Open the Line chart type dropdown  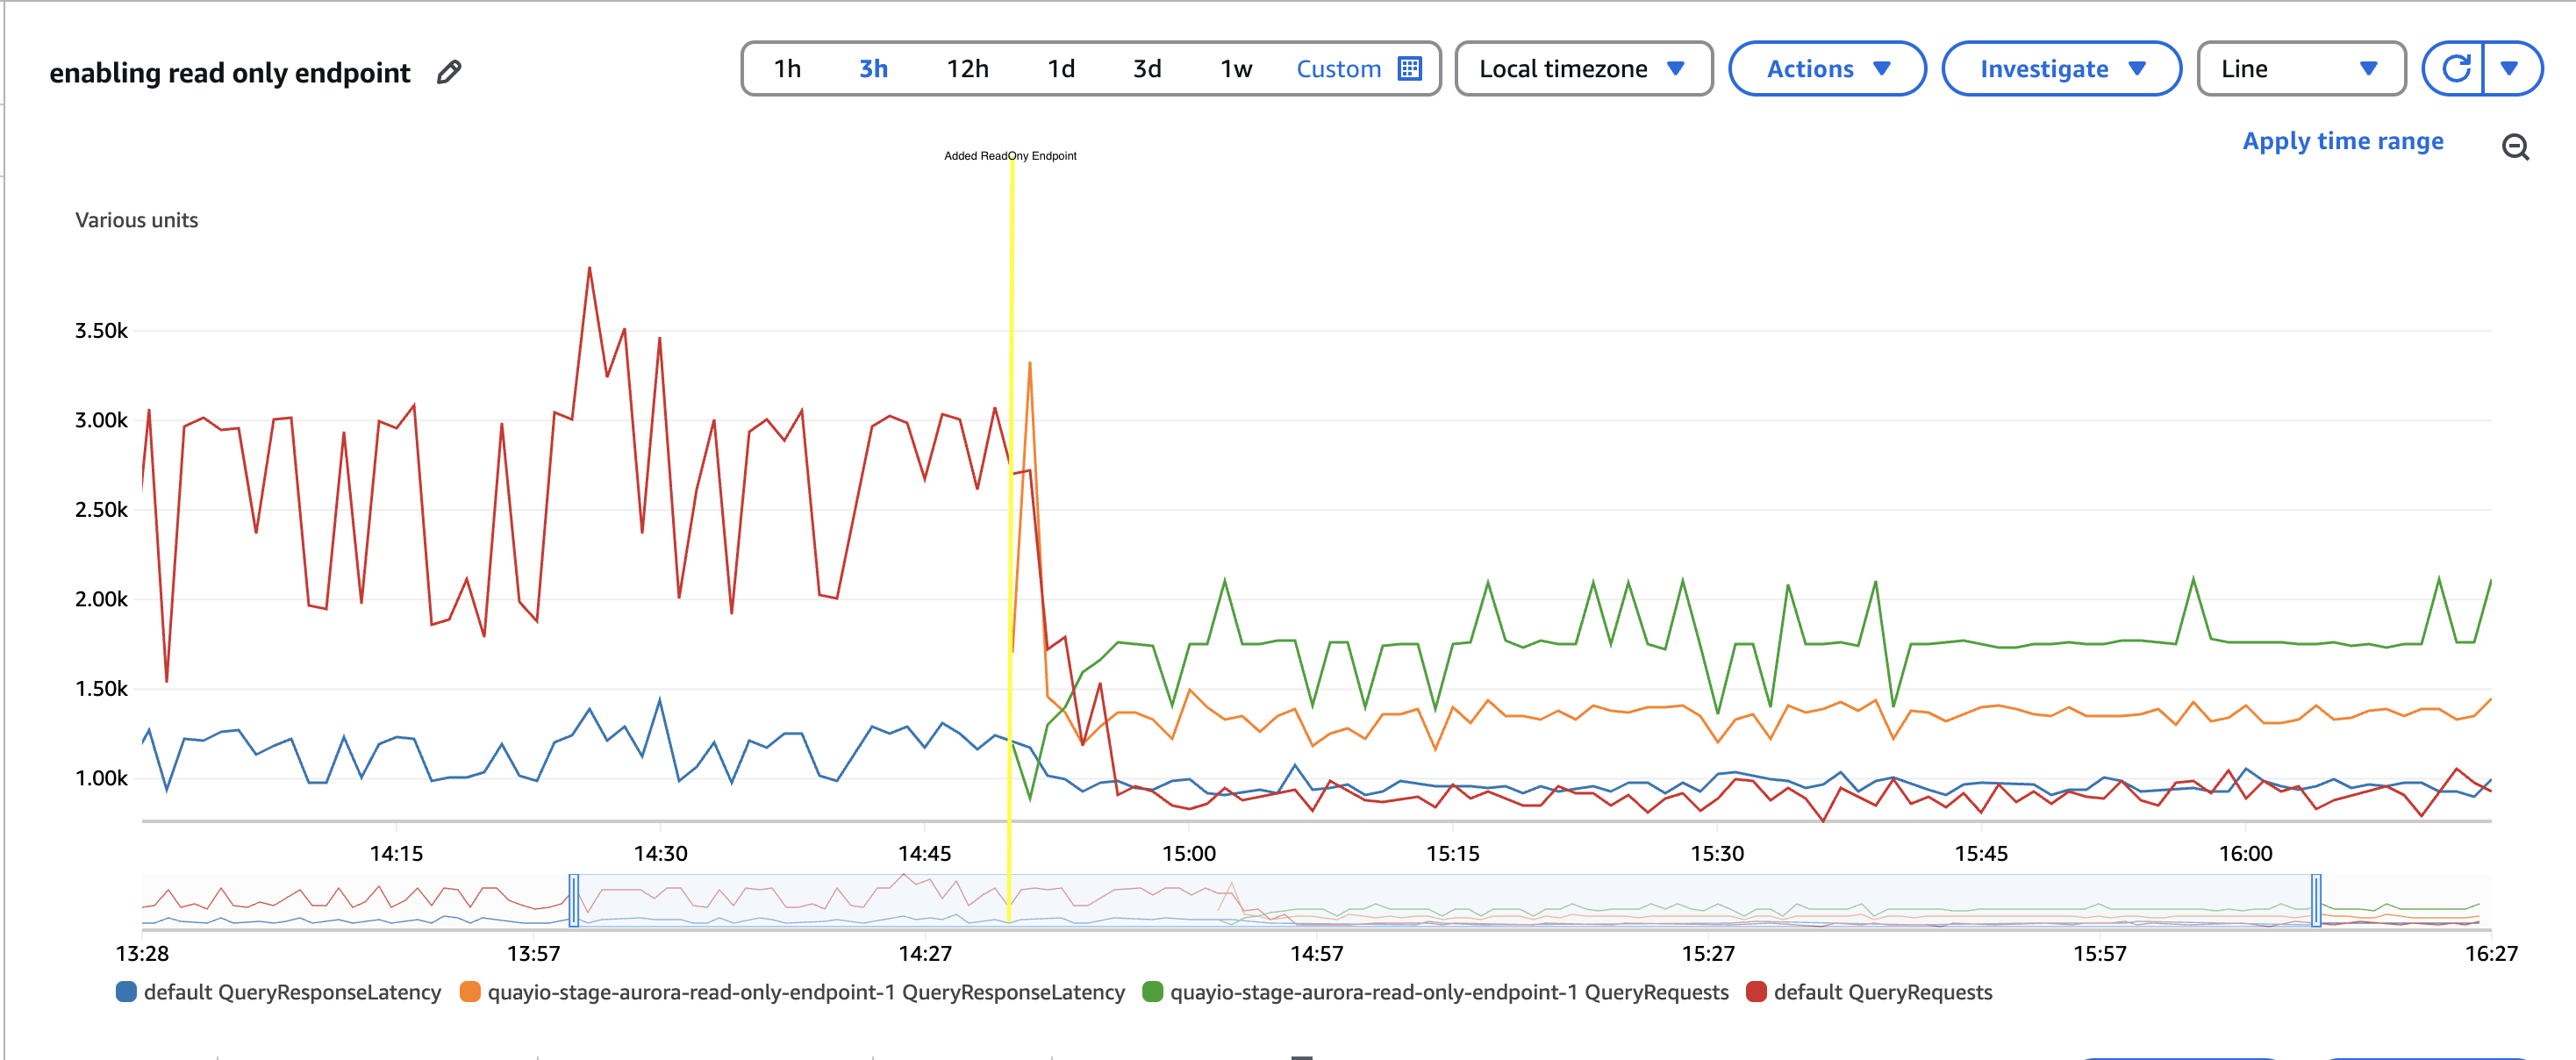click(x=2299, y=69)
